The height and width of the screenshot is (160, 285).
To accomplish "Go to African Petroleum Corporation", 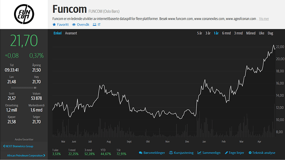I will tap(25, 155).
